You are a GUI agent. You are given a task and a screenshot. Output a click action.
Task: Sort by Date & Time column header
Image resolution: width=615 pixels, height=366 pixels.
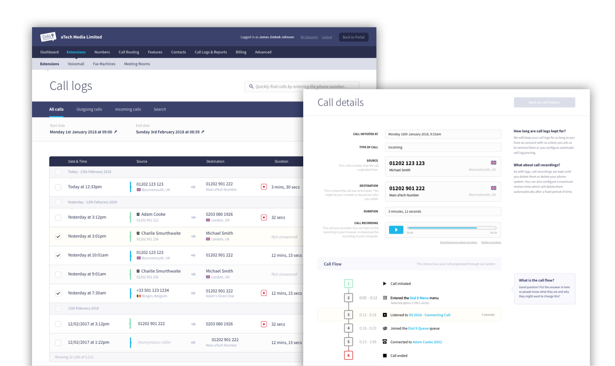78,161
